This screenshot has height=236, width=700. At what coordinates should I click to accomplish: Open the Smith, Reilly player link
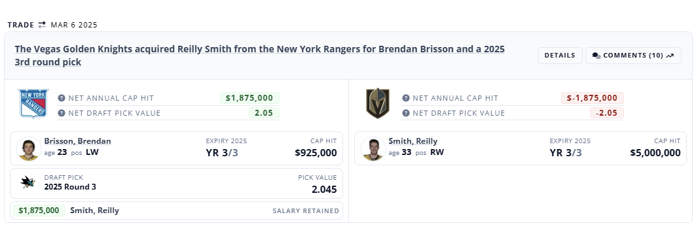click(x=413, y=141)
